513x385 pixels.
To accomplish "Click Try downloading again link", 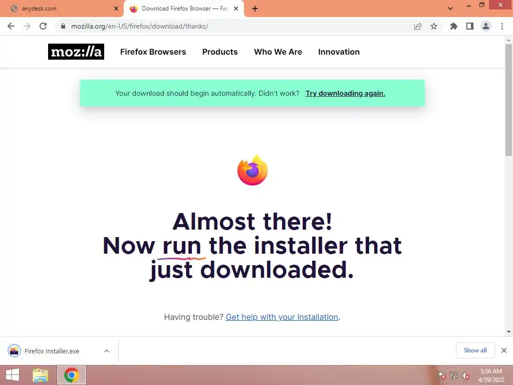I will (345, 93).
